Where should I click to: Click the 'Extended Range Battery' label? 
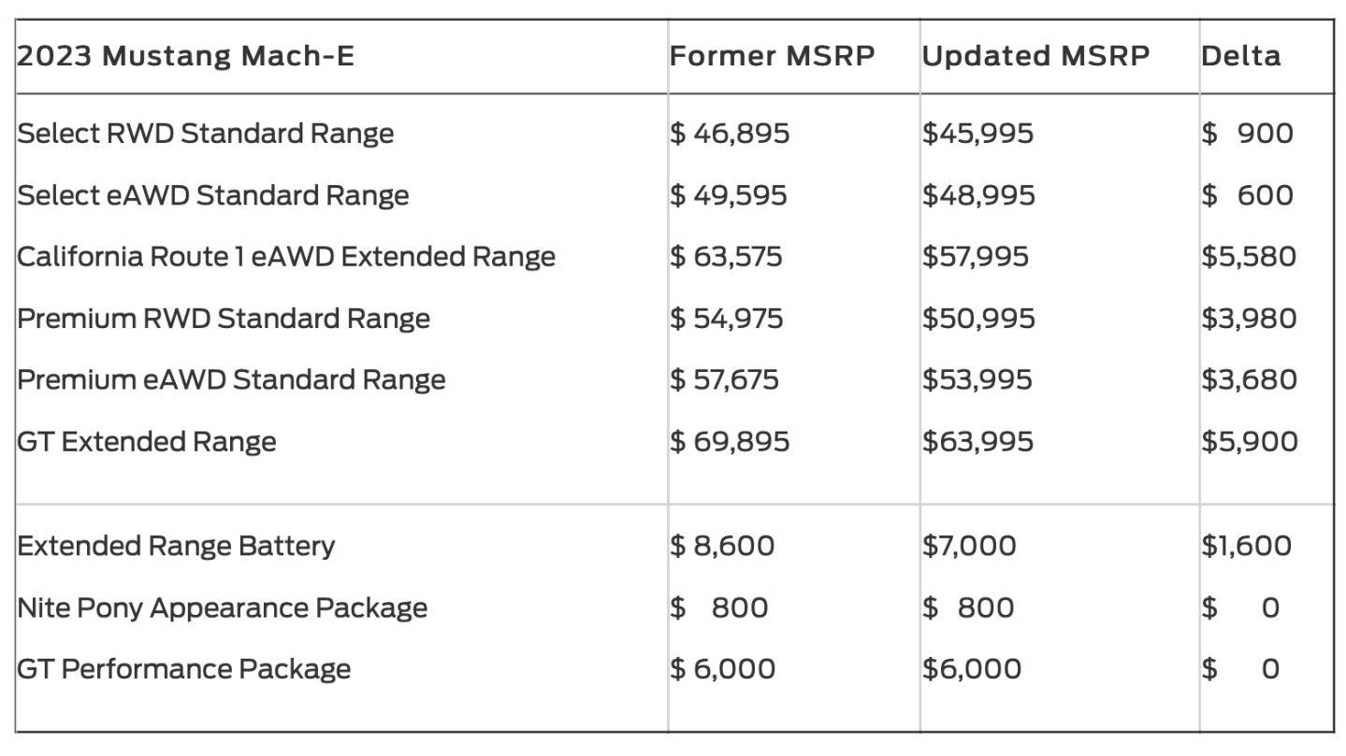click(x=176, y=546)
